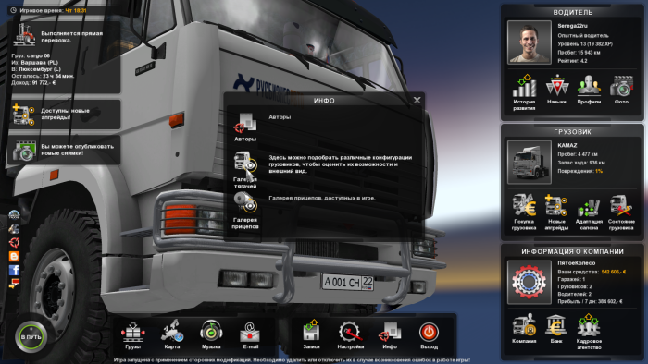
Task: Open Доступны новые апгрейды notification
Action: pos(64,115)
